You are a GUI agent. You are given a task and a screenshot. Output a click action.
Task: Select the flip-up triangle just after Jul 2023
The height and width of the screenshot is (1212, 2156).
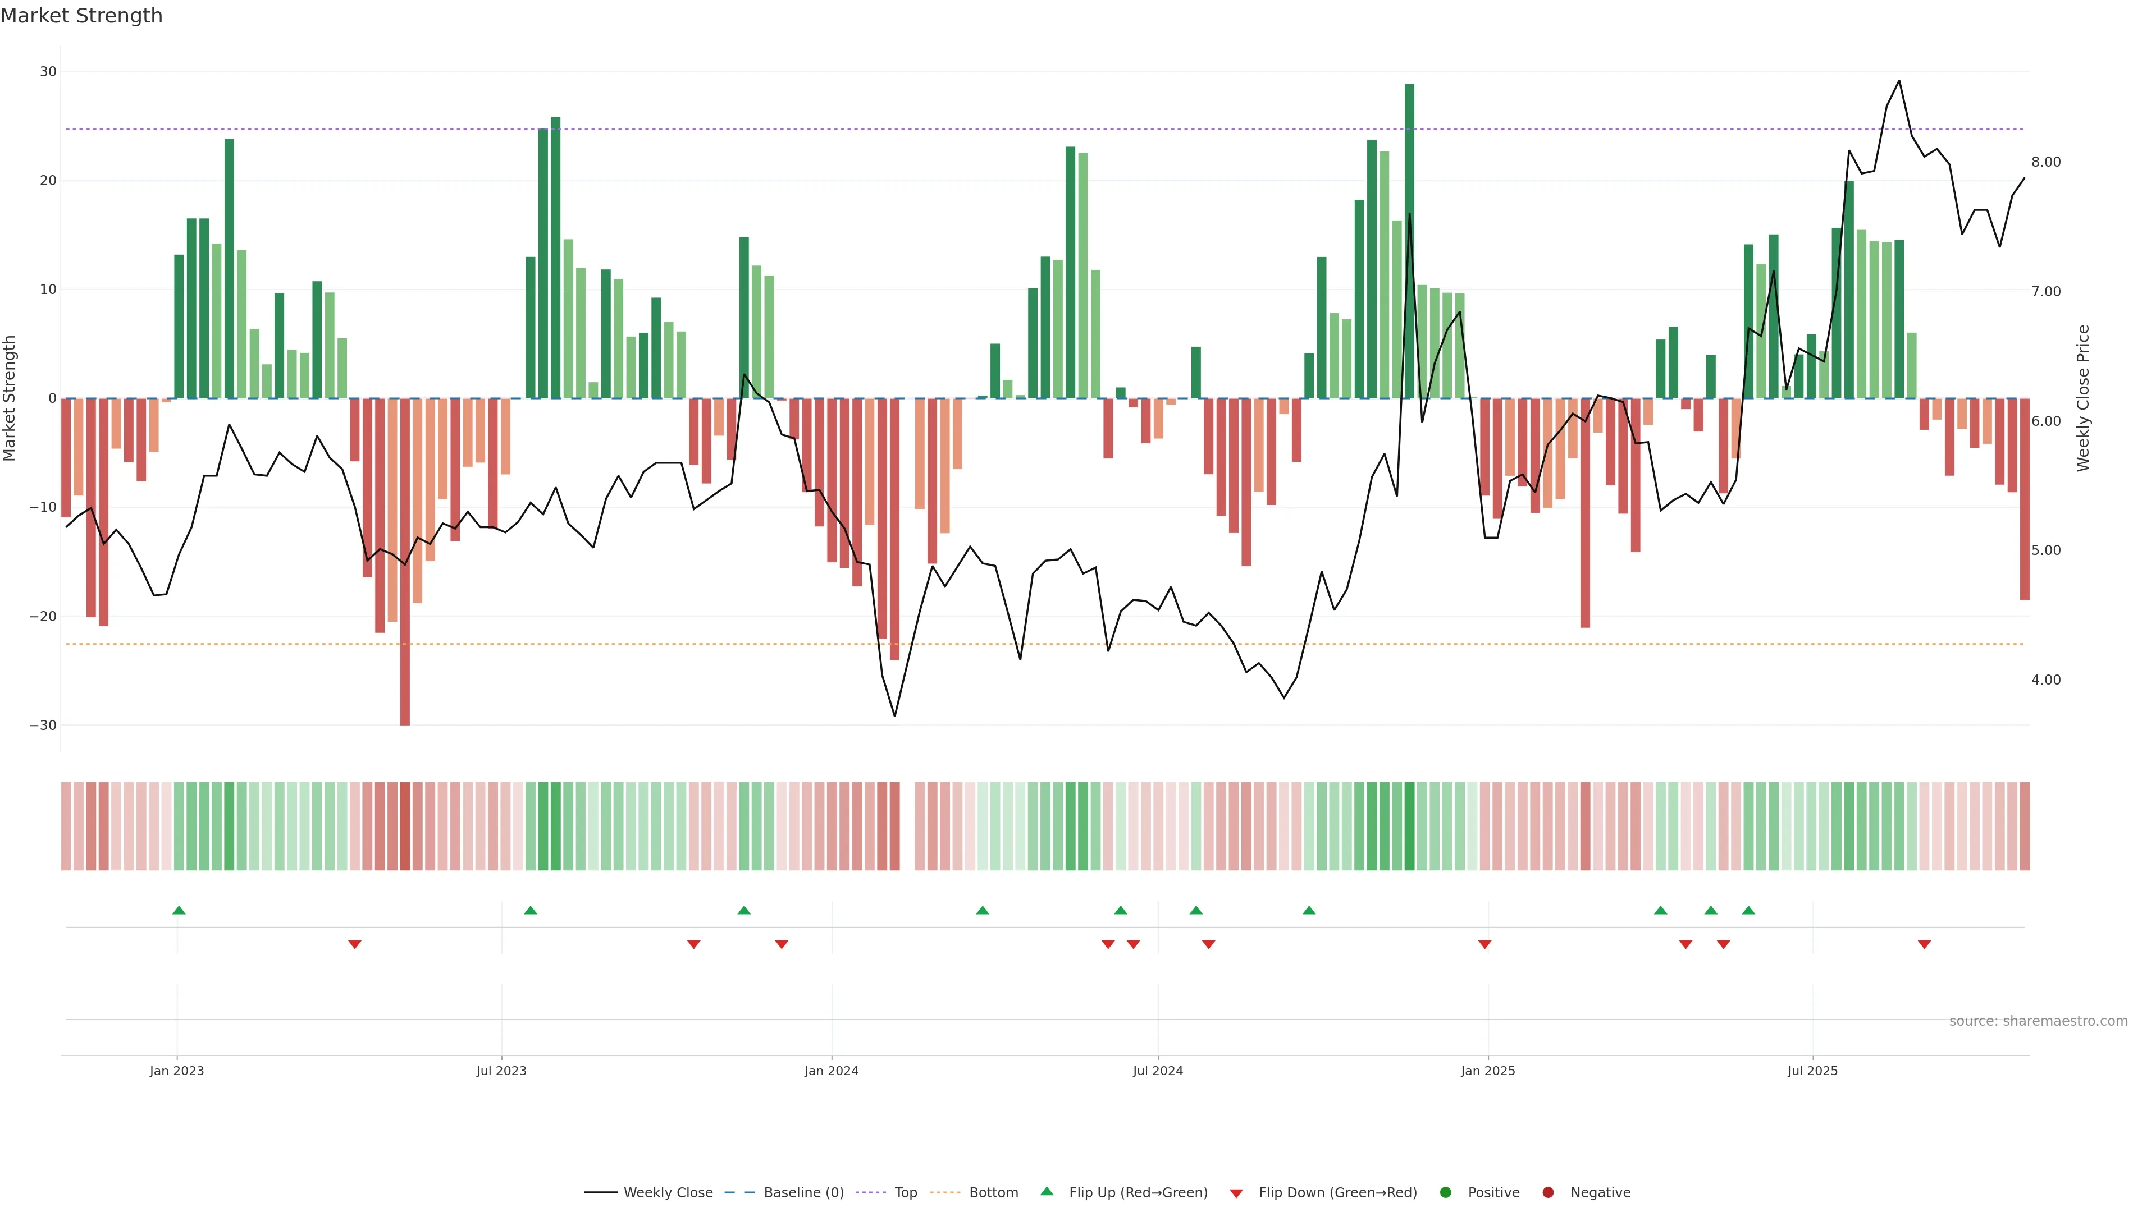pyautogui.click(x=530, y=910)
